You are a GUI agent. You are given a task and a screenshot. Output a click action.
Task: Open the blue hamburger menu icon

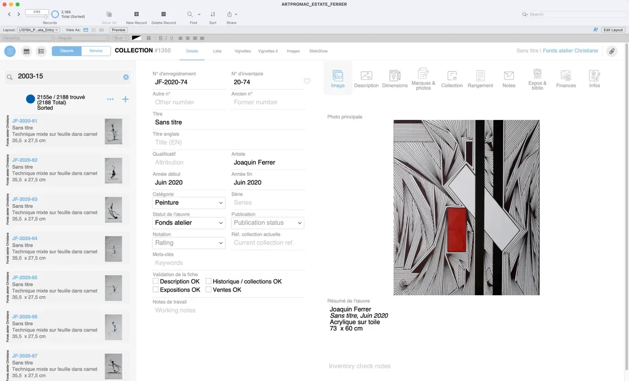[10, 51]
